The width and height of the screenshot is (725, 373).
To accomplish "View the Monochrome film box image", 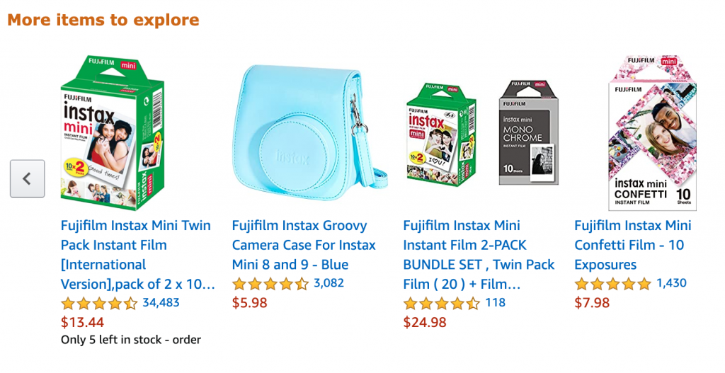I will [529, 132].
